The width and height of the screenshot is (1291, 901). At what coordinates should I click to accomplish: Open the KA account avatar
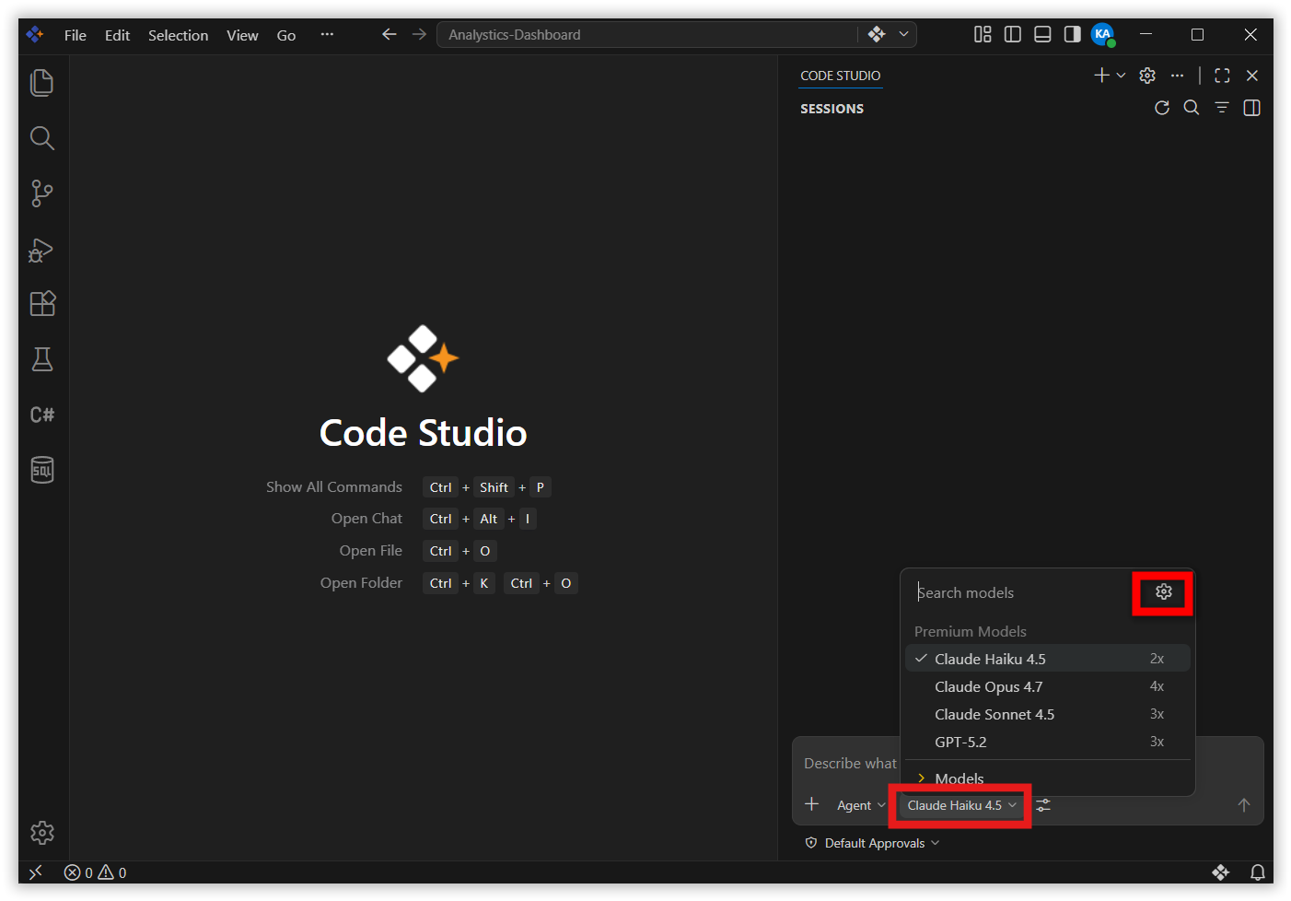pyautogui.click(x=1103, y=34)
